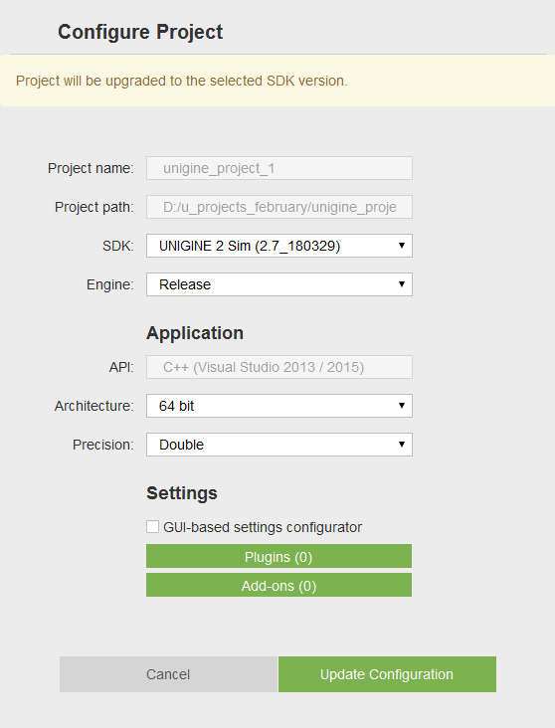Cancel the project configuration
555x728 pixels.
coord(168,674)
